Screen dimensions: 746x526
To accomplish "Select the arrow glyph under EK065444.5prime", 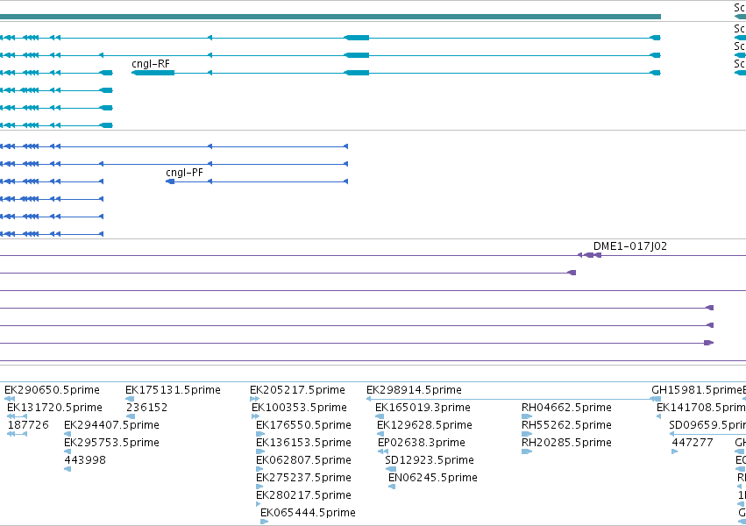I will [264, 522].
